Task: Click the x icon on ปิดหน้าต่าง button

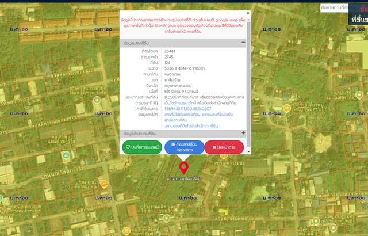Action: point(214,147)
